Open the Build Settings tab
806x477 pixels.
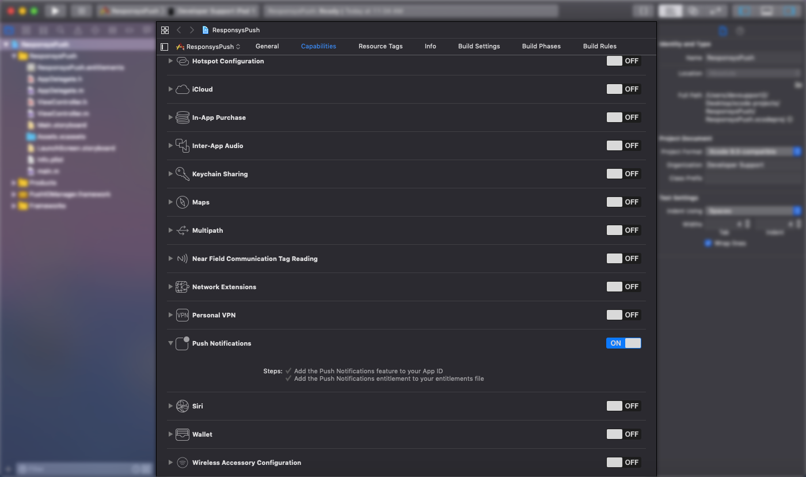[479, 46]
